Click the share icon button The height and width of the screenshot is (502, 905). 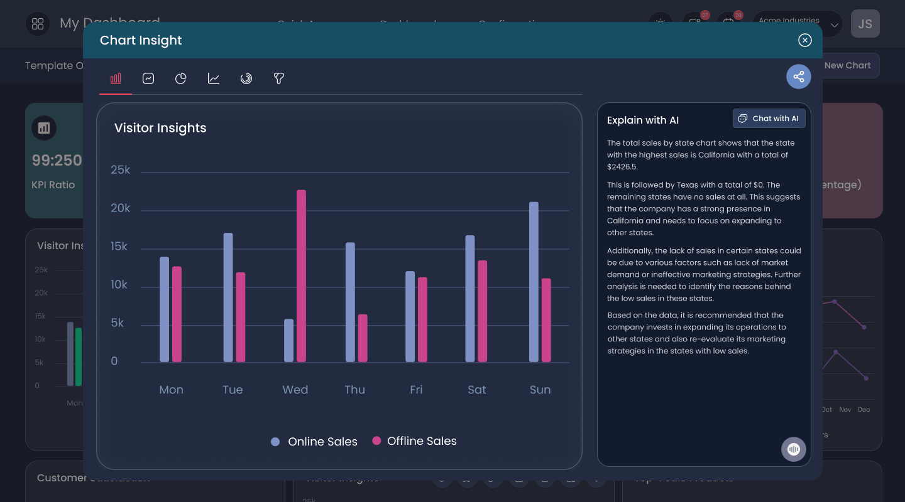pos(799,77)
